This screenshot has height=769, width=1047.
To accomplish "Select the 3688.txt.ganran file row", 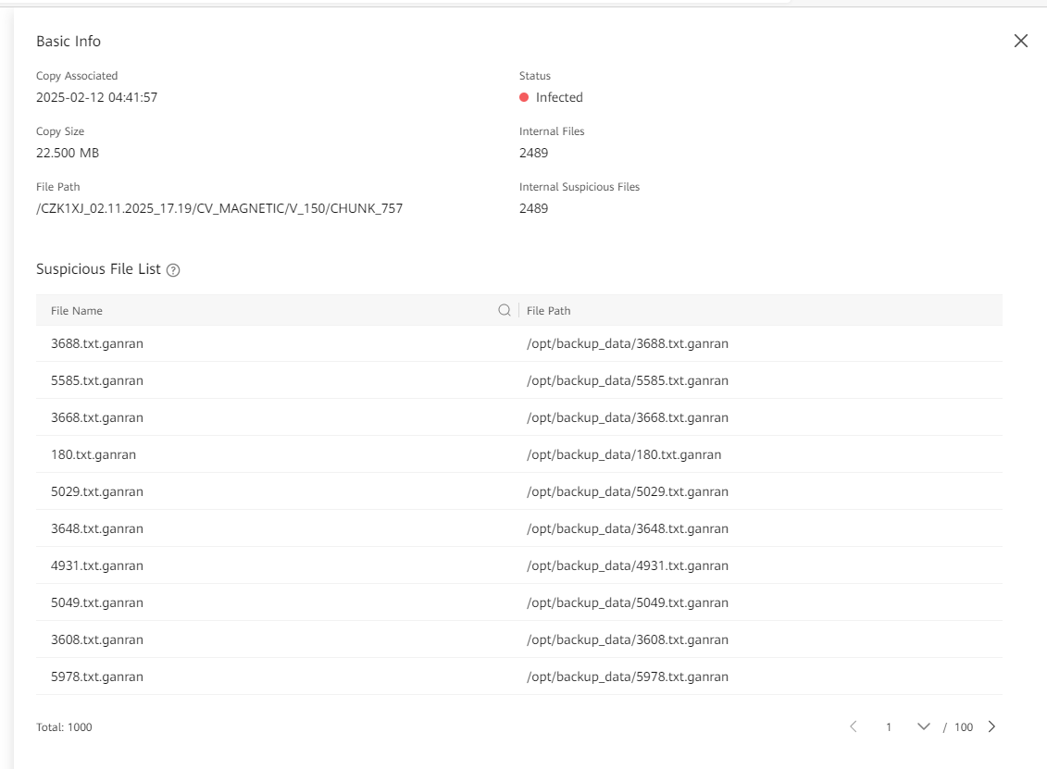I will (97, 343).
